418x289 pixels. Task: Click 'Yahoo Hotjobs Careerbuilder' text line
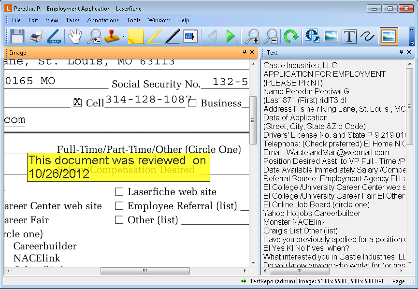pyautogui.click(x=312, y=213)
